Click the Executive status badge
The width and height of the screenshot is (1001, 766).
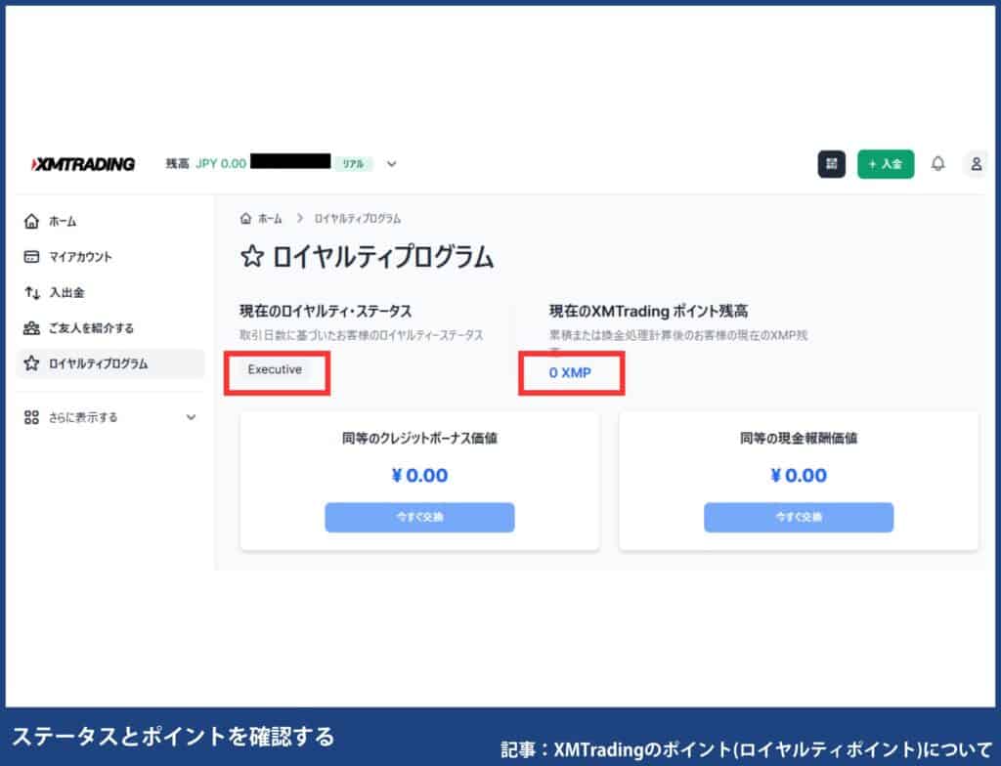(x=275, y=369)
